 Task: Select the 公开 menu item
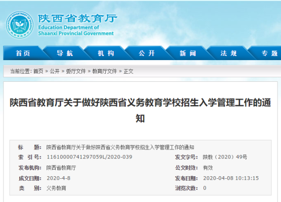[x=147, y=53]
